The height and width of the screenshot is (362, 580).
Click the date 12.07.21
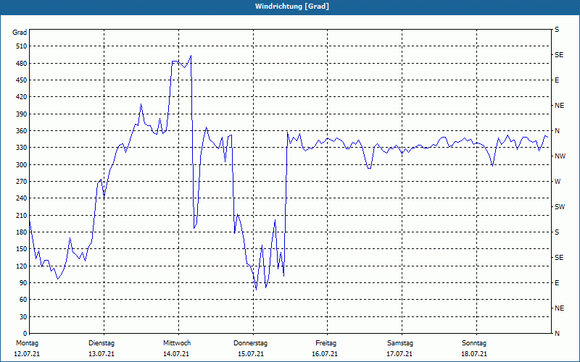tap(27, 354)
